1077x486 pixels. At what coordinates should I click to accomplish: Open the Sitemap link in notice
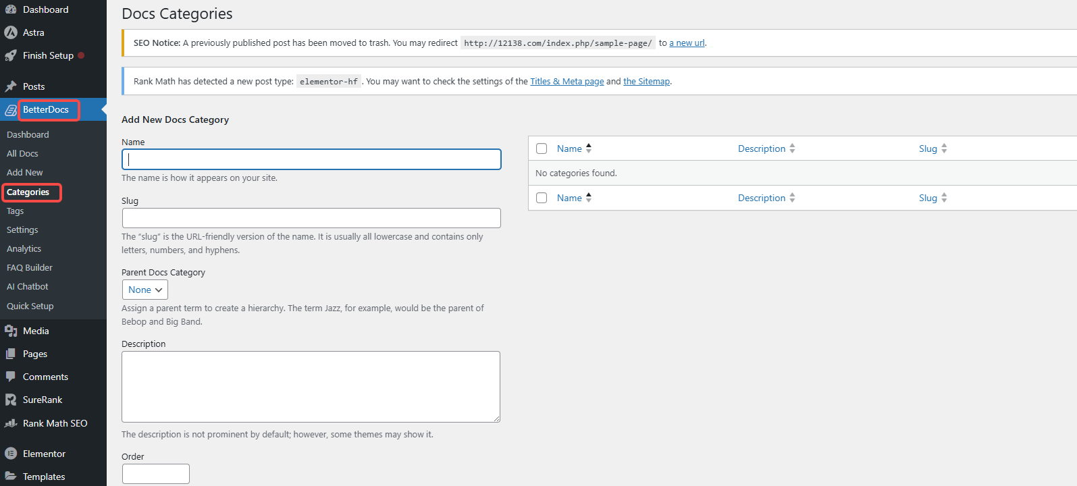point(646,82)
